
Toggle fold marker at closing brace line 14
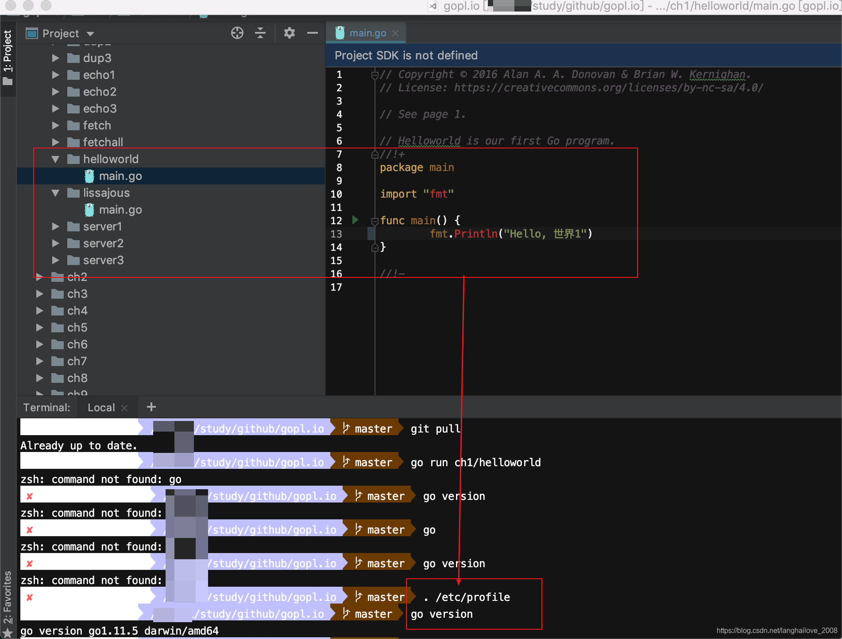coord(375,247)
